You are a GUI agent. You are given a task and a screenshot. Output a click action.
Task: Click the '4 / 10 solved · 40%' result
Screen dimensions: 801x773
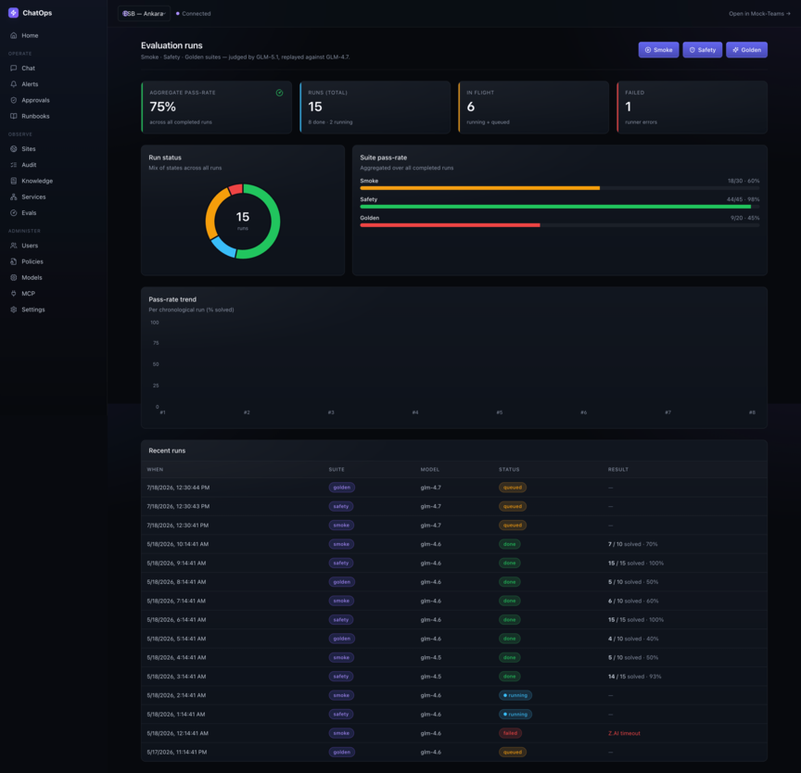pos(633,639)
